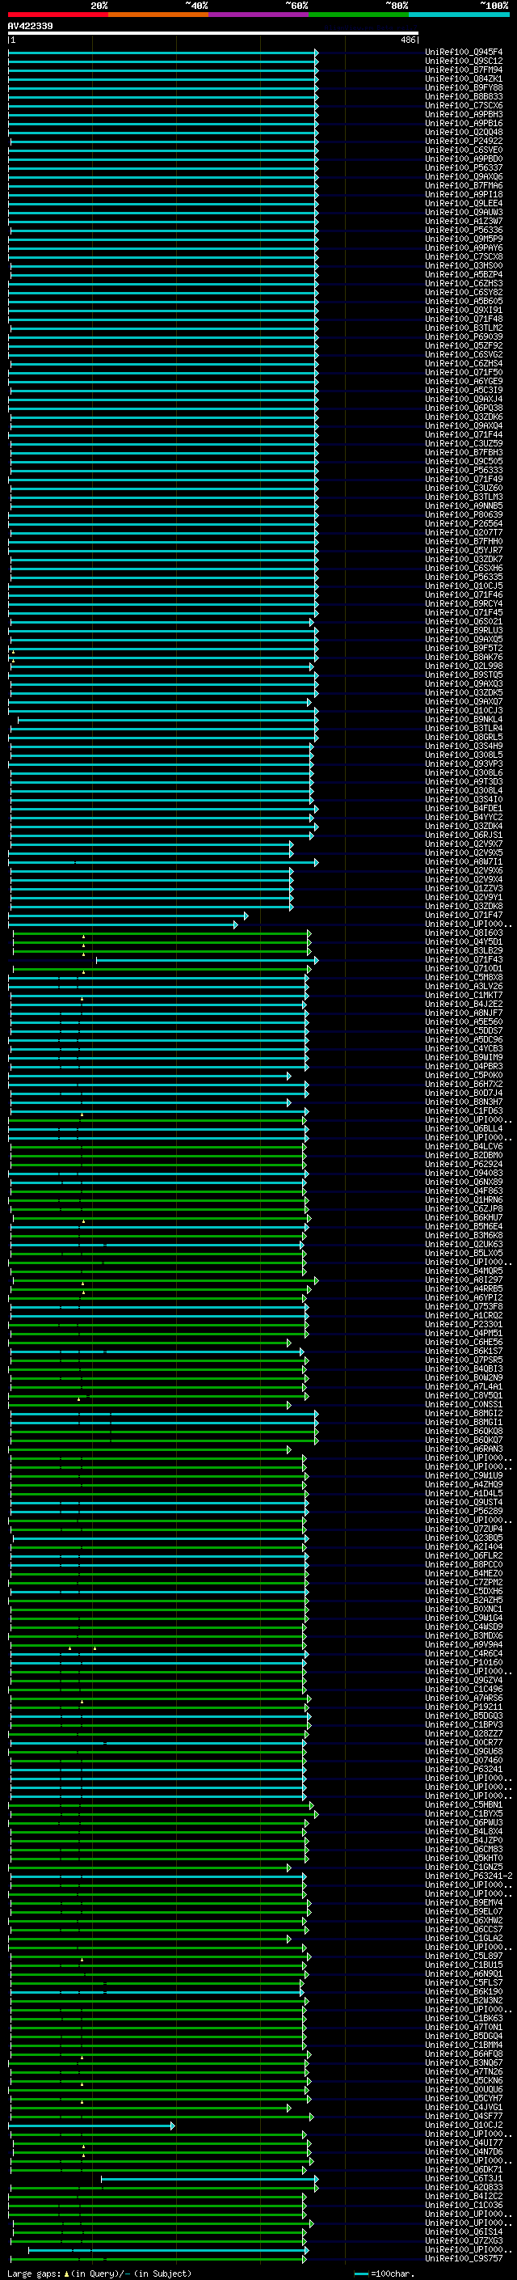Click the UniRef100_Q3HS00 label

tap(464, 265)
